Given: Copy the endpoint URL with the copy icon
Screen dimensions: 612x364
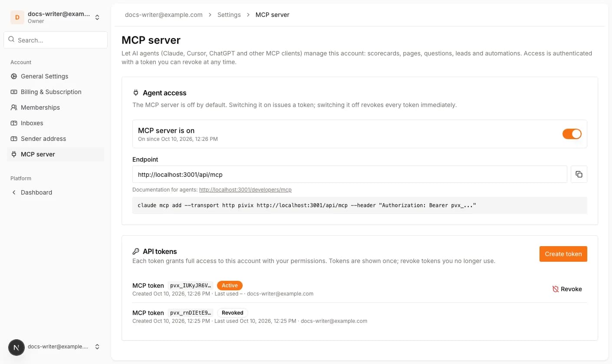Looking at the screenshot, I should coord(579,174).
